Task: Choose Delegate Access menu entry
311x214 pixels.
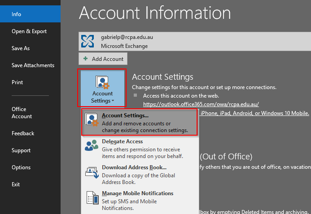Action: pos(140,149)
